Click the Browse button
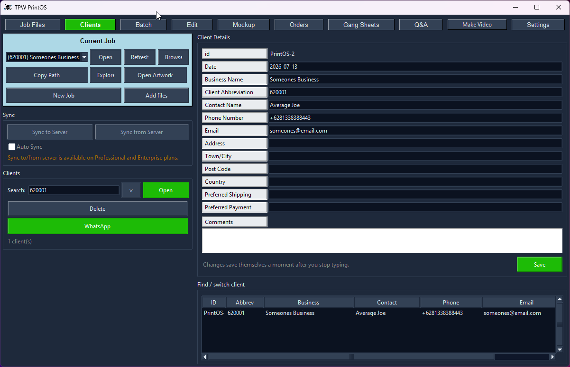The width and height of the screenshot is (570, 367). click(174, 57)
